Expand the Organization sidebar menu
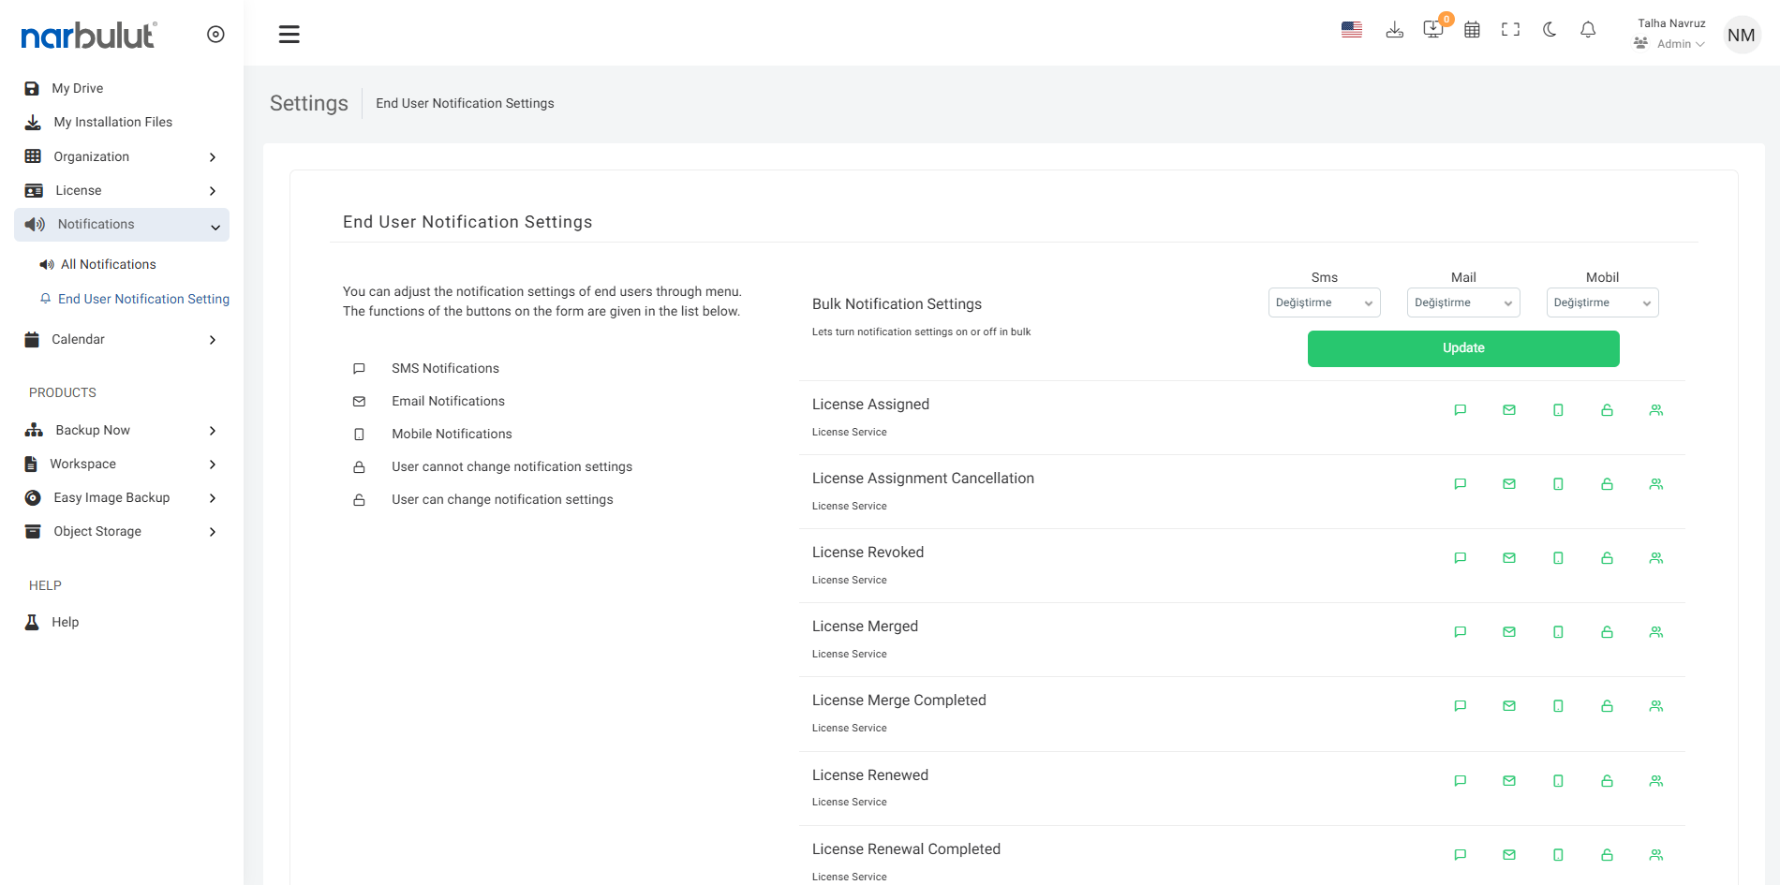The image size is (1780, 885). tap(122, 156)
